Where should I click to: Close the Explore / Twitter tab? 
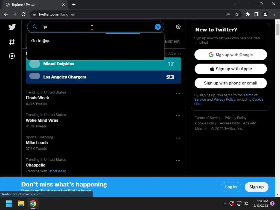[63, 5]
